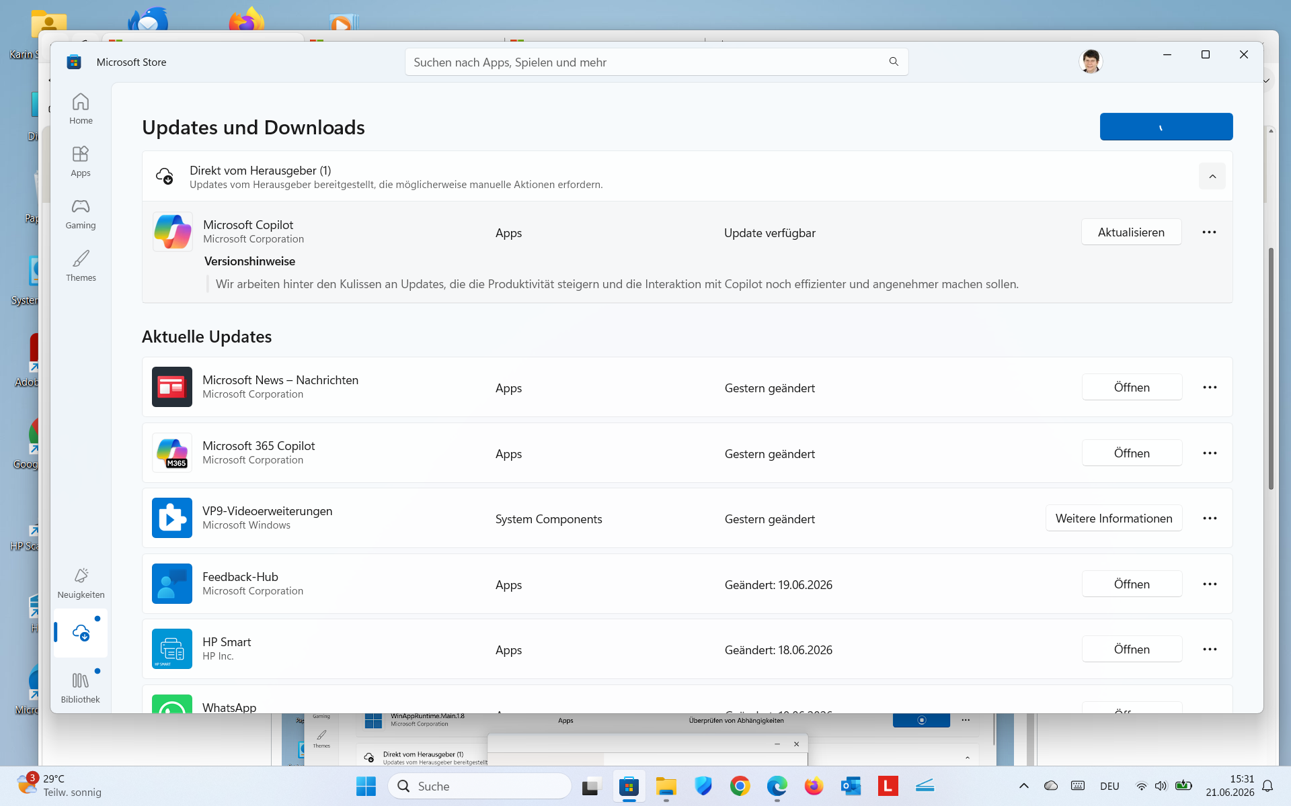The height and width of the screenshot is (806, 1291).
Task: Open more options for Feedback-Hub
Action: (x=1210, y=584)
